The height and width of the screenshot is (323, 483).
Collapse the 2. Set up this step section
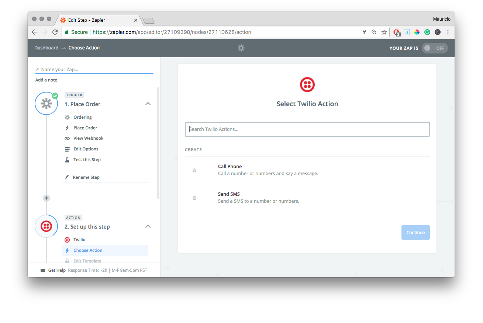pyautogui.click(x=148, y=226)
